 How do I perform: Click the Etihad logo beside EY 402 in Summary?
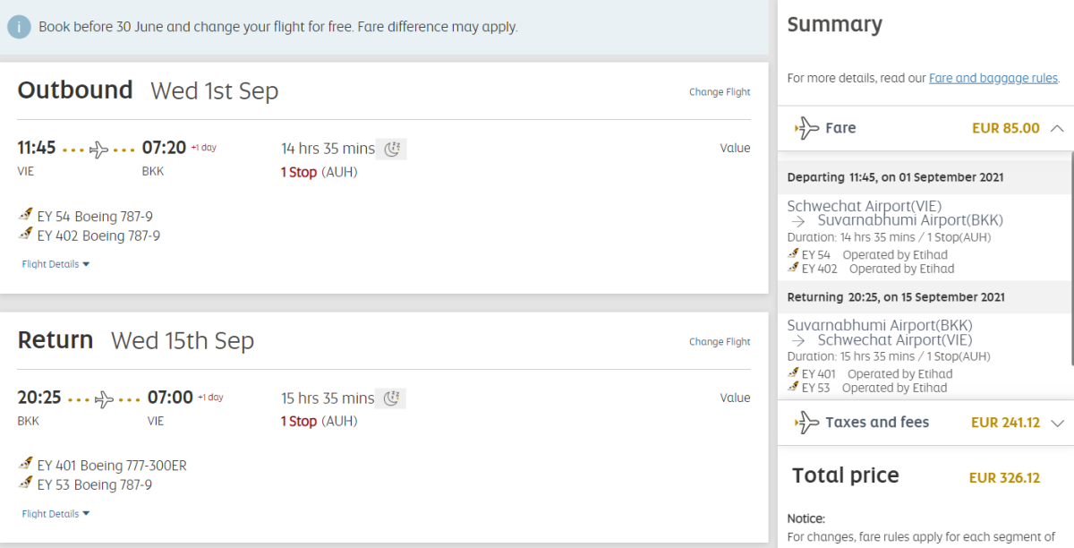[x=793, y=269]
